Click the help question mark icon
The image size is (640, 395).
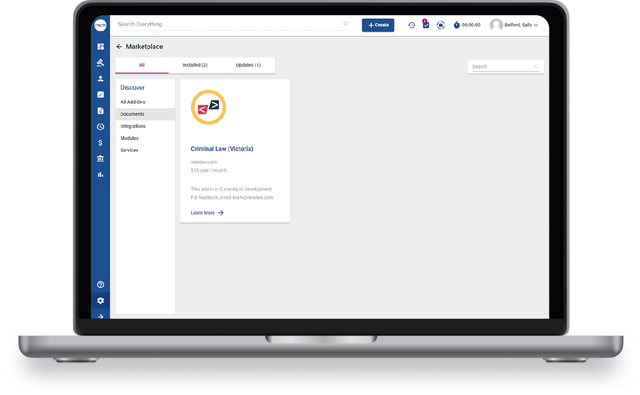pyautogui.click(x=100, y=285)
